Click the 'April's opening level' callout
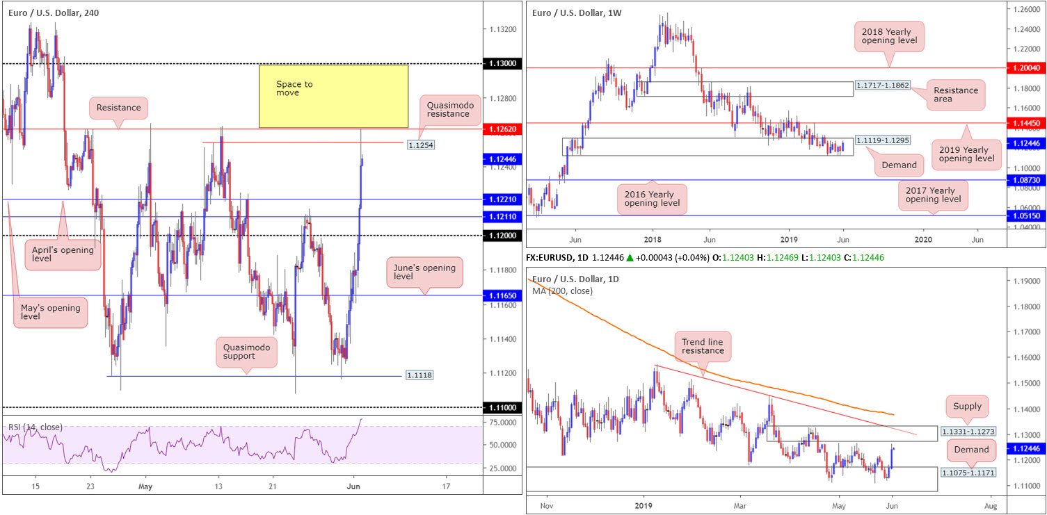The height and width of the screenshot is (515, 1047). tap(62, 254)
